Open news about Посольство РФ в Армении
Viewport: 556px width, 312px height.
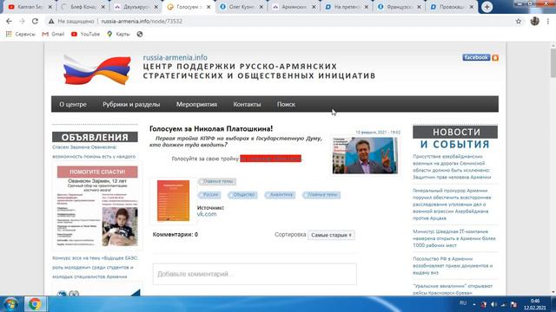point(453,265)
